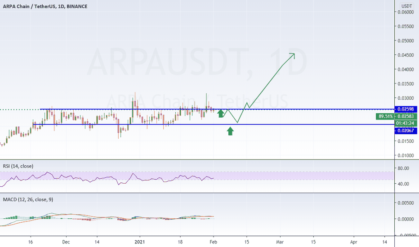Click the 01:43:24 bar countdown label
Image resolution: width=419 pixels, height=247 pixels.
click(x=406, y=123)
